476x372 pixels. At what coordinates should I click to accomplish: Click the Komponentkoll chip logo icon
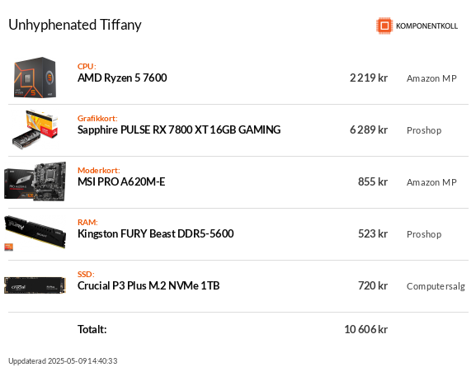384,26
